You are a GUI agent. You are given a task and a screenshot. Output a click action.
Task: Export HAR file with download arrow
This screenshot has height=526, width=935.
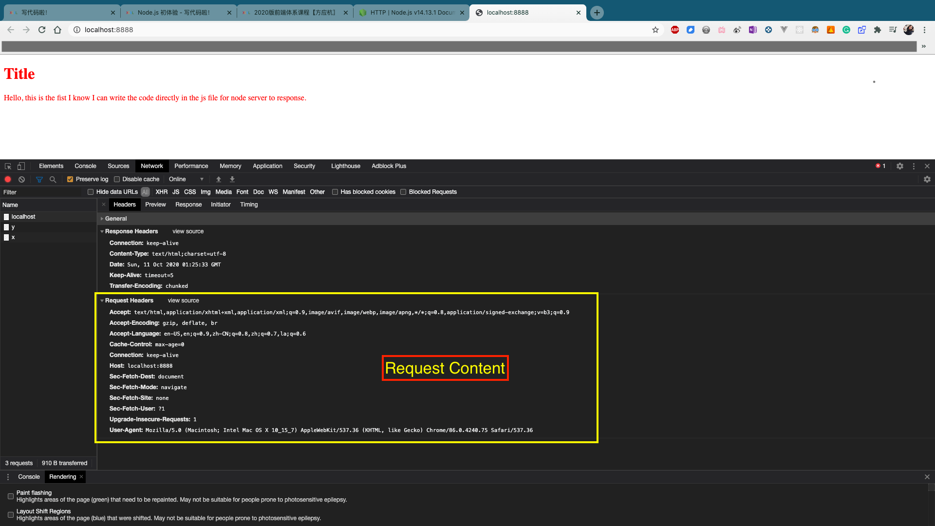pyautogui.click(x=232, y=179)
